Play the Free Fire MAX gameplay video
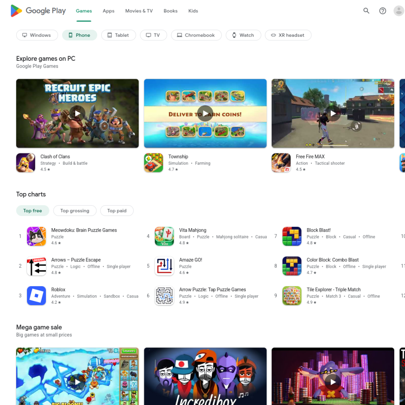The image size is (405, 405). [333, 113]
